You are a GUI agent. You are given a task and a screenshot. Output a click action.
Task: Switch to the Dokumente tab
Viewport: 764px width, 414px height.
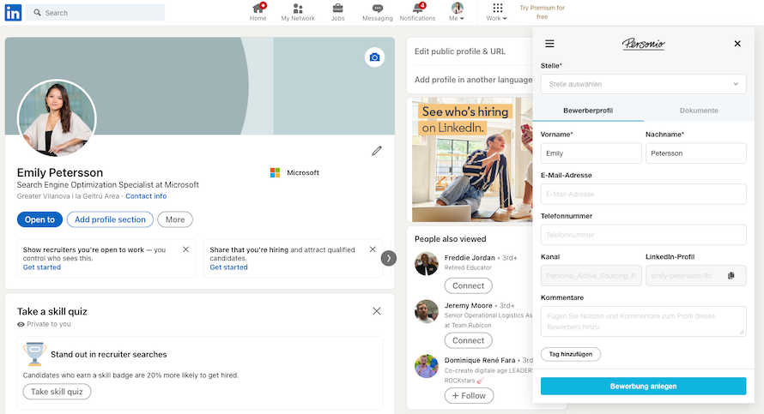coord(699,111)
